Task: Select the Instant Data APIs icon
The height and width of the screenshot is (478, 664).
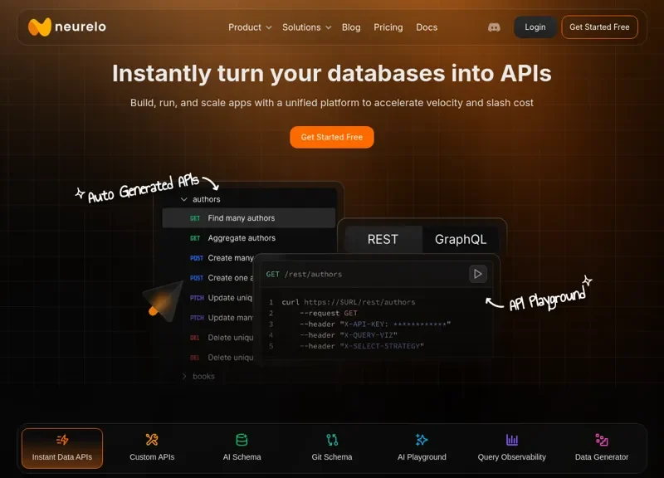Action: pos(62,440)
